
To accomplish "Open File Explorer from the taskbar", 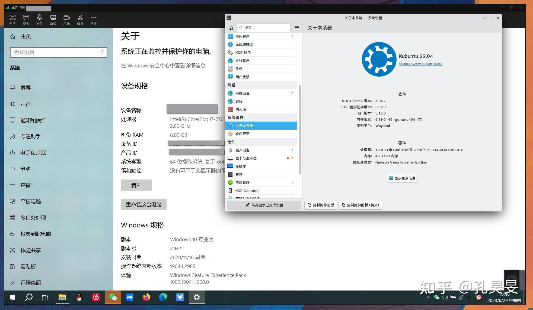I will click(62, 297).
